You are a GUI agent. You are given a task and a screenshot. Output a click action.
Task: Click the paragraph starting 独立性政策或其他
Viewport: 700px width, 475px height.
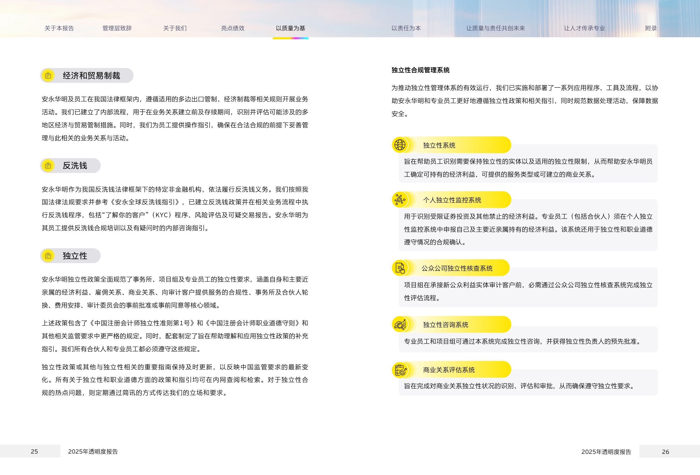[x=175, y=380]
